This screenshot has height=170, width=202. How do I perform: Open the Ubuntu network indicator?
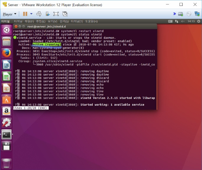pyautogui.click(x=177, y=21)
